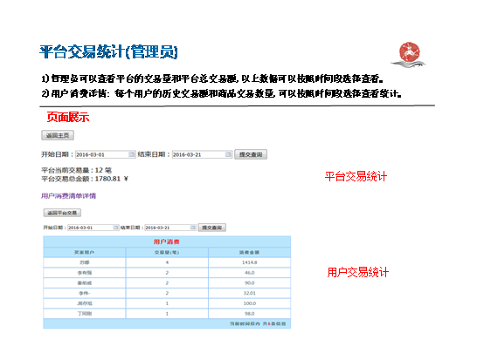
Task: Click the 返回平台交易 button
Action: tap(62, 213)
